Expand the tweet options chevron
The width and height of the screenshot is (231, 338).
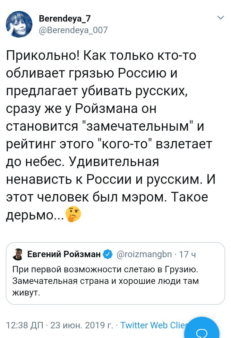tap(221, 18)
